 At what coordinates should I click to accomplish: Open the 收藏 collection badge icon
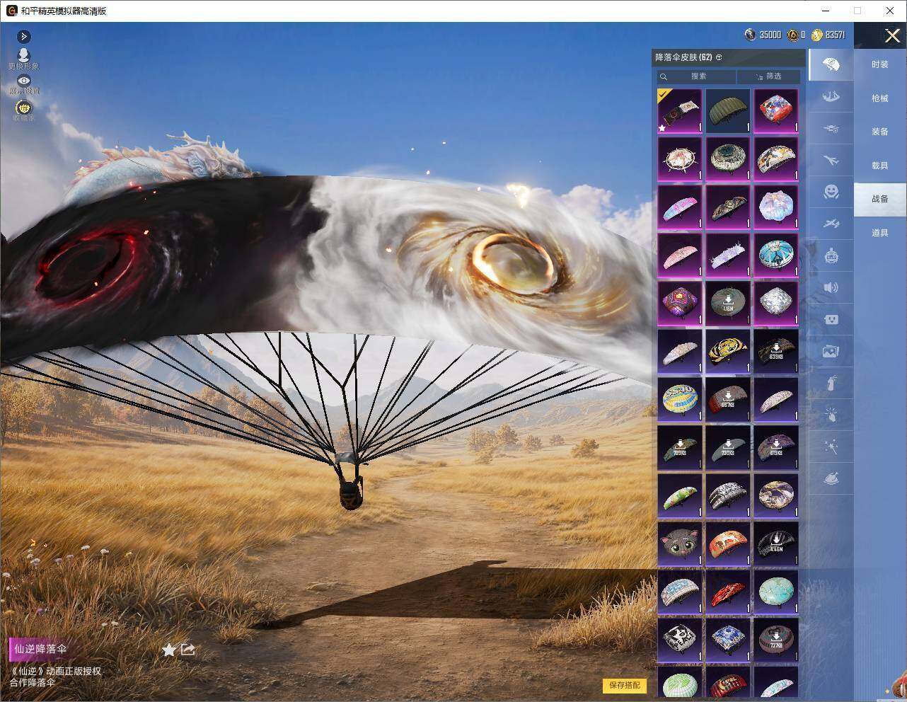click(24, 108)
